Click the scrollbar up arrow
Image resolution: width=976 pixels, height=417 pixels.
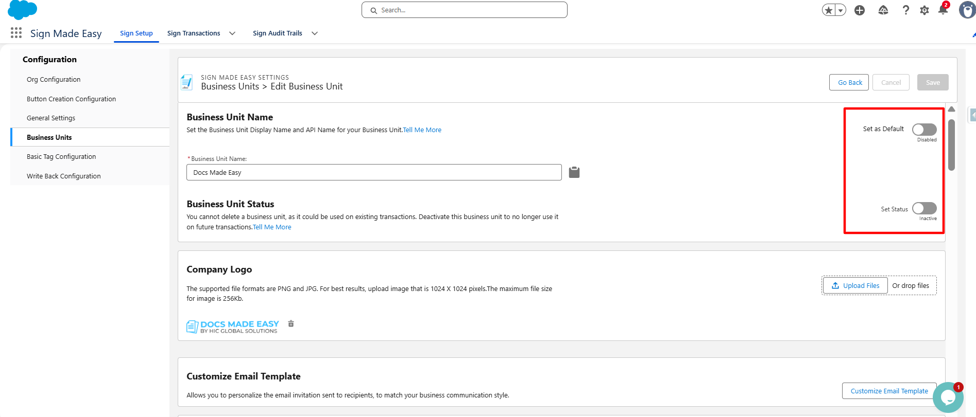(x=951, y=109)
